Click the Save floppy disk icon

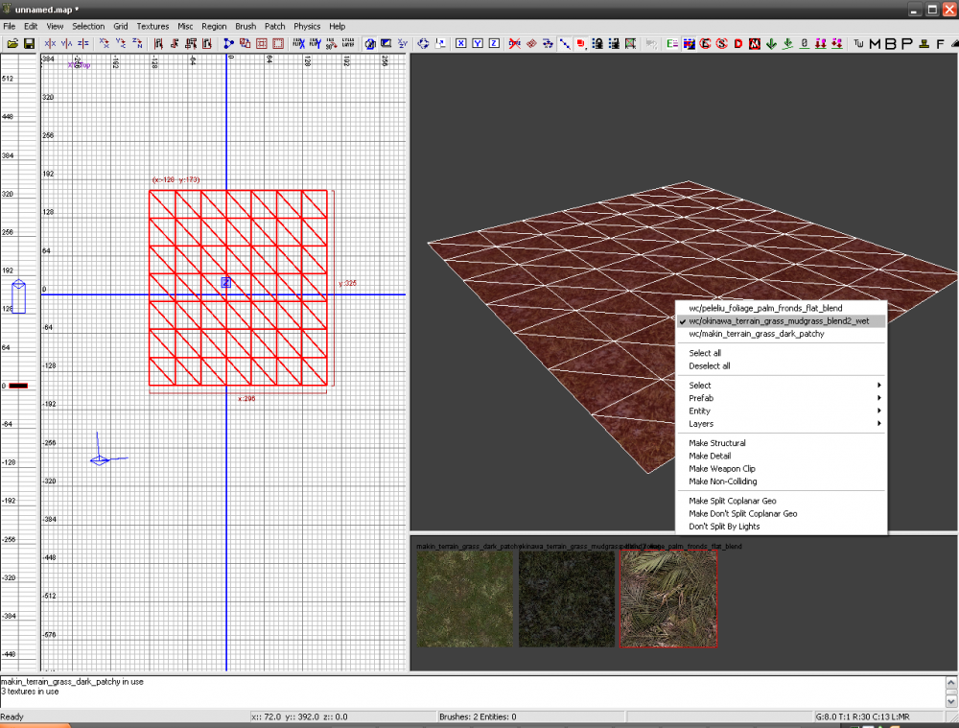(29, 43)
